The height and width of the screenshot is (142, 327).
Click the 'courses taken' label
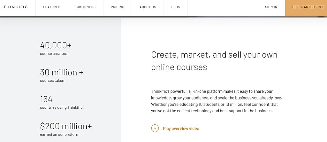(52, 81)
